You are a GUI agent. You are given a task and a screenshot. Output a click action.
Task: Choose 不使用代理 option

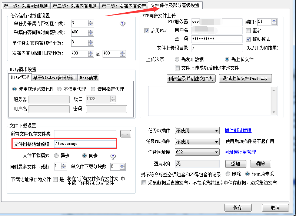click(59, 89)
